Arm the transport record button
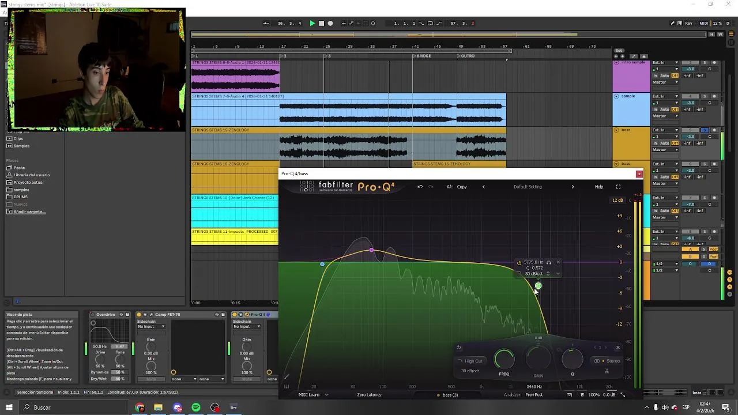The height and width of the screenshot is (415, 738). pos(330,24)
